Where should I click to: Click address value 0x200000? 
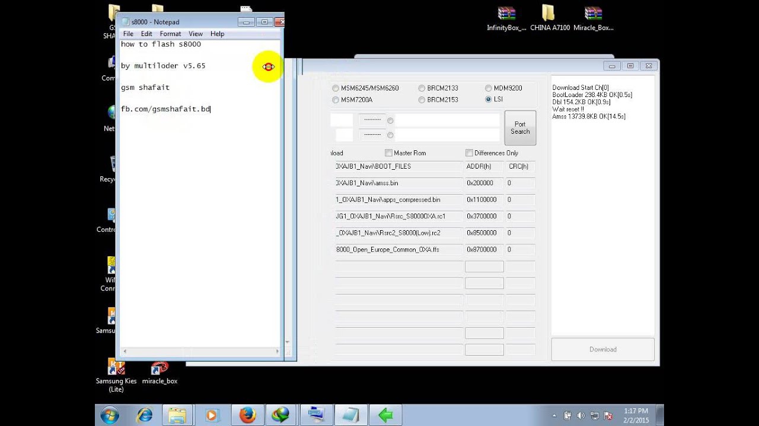click(484, 183)
